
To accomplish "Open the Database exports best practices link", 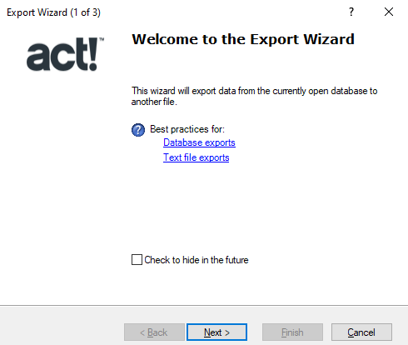I will (199, 142).
